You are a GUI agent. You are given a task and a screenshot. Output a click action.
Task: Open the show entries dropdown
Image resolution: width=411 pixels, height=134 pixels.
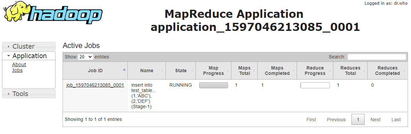pyautogui.click(x=85, y=57)
